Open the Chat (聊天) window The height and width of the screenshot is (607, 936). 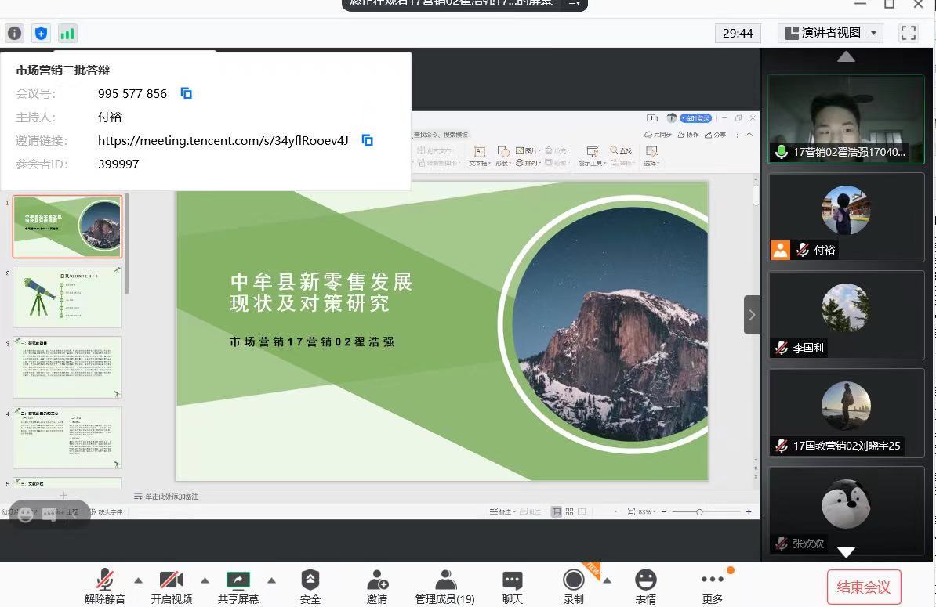pos(513,586)
